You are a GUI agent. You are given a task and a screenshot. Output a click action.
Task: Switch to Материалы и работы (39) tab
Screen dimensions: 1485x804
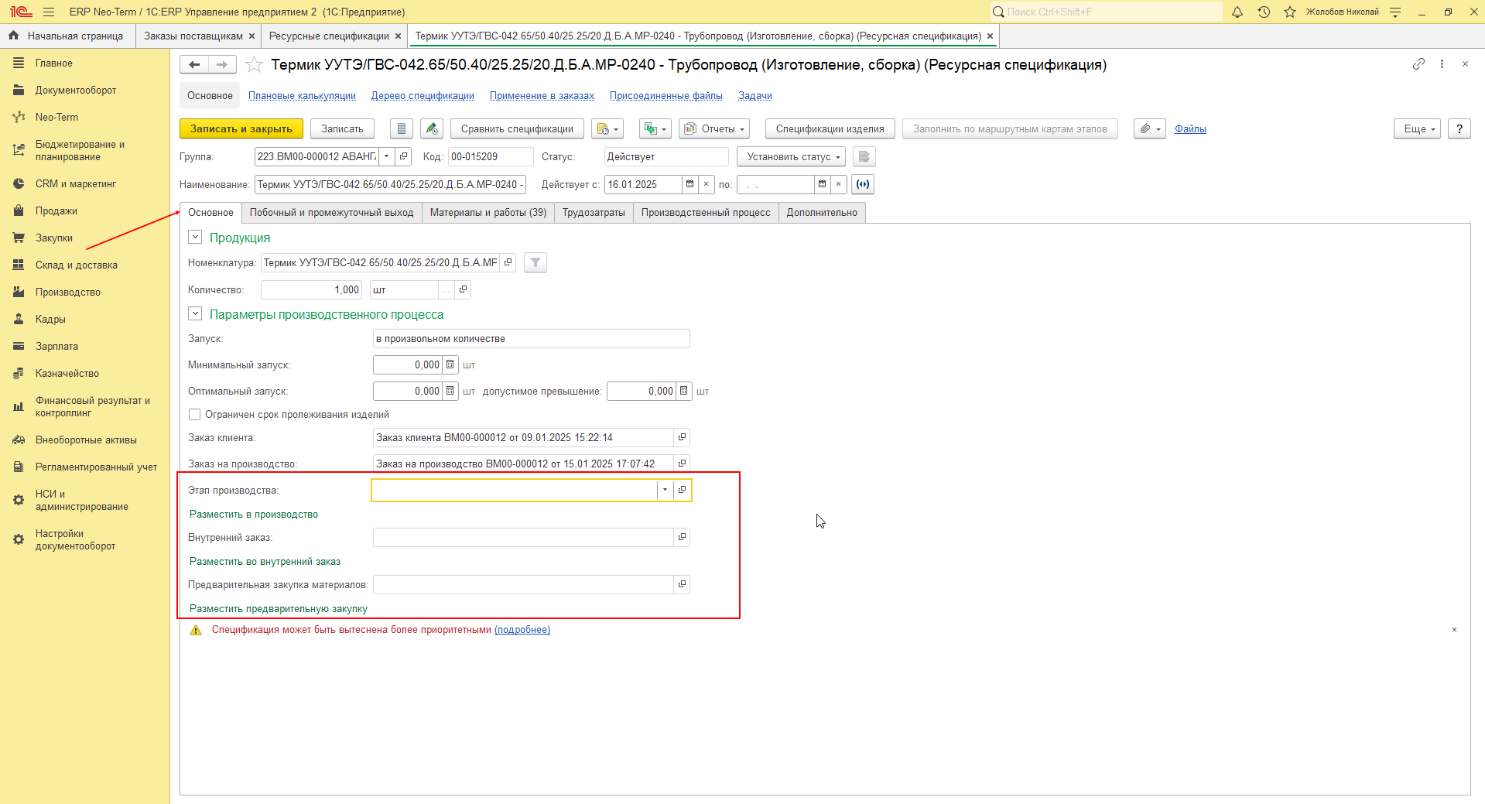[488, 213]
